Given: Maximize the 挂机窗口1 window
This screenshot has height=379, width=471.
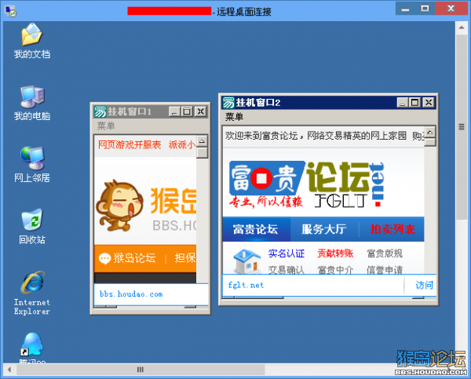Looking at the screenshot, I should coord(187,111).
